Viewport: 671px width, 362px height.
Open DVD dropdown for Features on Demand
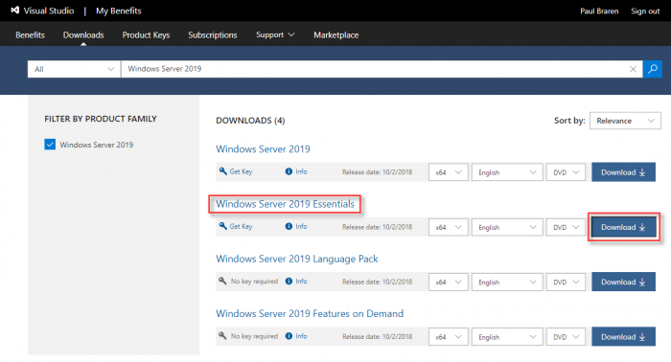coord(566,337)
